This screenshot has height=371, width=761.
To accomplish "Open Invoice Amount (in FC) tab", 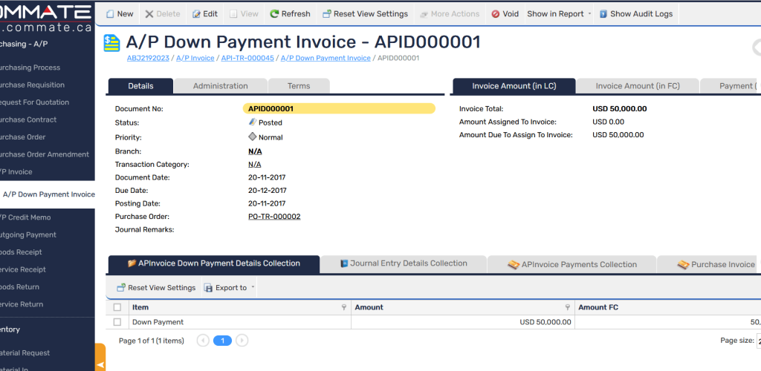I will pyautogui.click(x=638, y=86).
